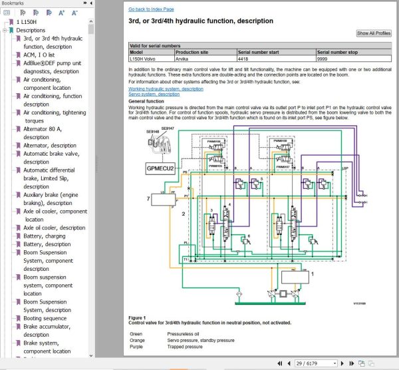Click the third bookmark toolbar icon beside A+
The width and height of the screenshot is (399, 370).
[x=49, y=13]
